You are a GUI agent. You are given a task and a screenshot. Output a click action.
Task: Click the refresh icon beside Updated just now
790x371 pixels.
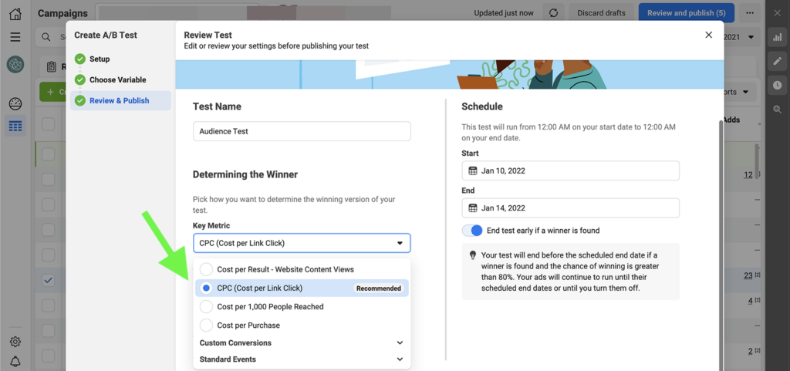tap(553, 13)
